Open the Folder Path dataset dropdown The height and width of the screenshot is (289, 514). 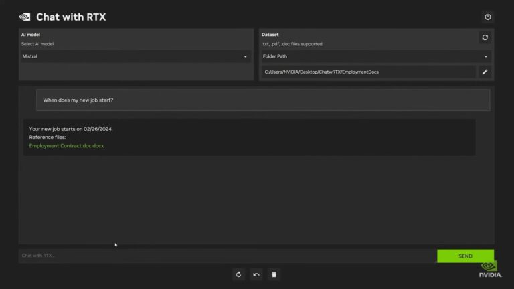(375, 56)
